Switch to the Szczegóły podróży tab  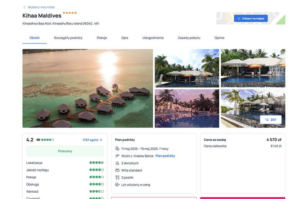coord(68,38)
